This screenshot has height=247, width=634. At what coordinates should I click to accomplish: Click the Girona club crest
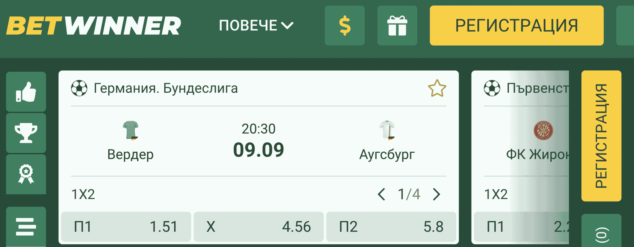pos(543,130)
